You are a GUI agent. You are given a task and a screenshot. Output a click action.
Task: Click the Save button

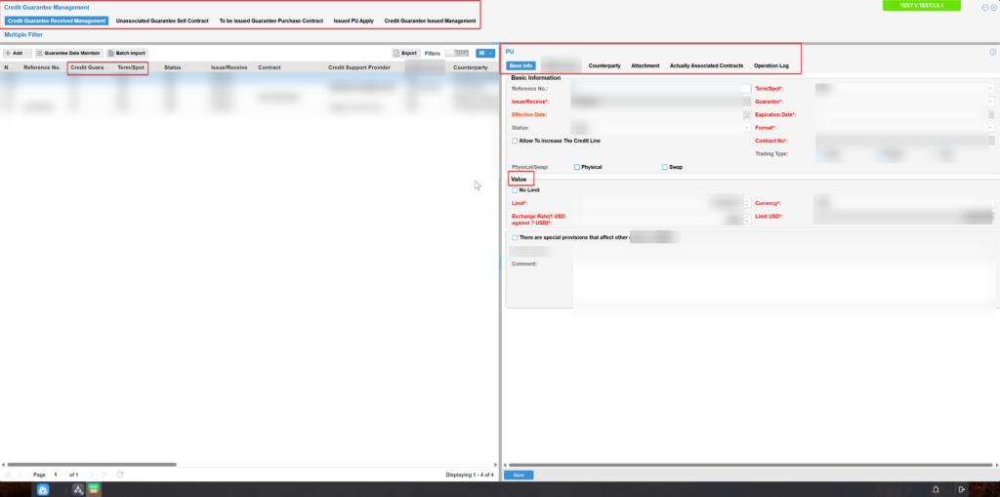(x=520, y=476)
